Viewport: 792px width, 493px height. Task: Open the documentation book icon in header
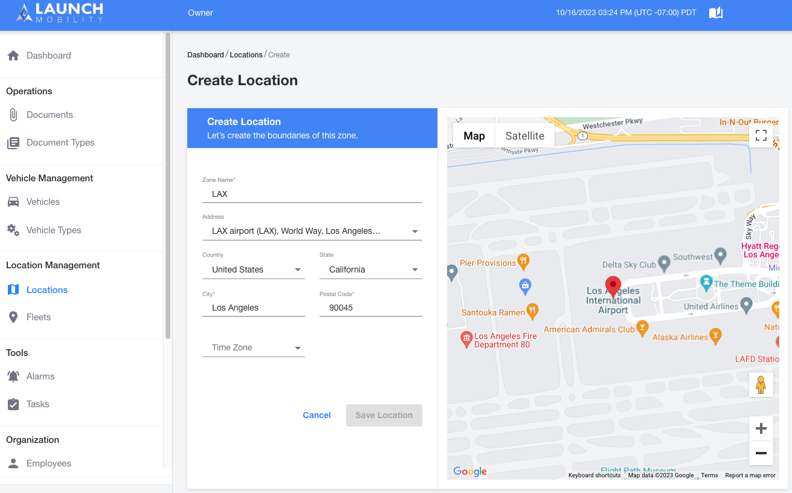(x=716, y=13)
